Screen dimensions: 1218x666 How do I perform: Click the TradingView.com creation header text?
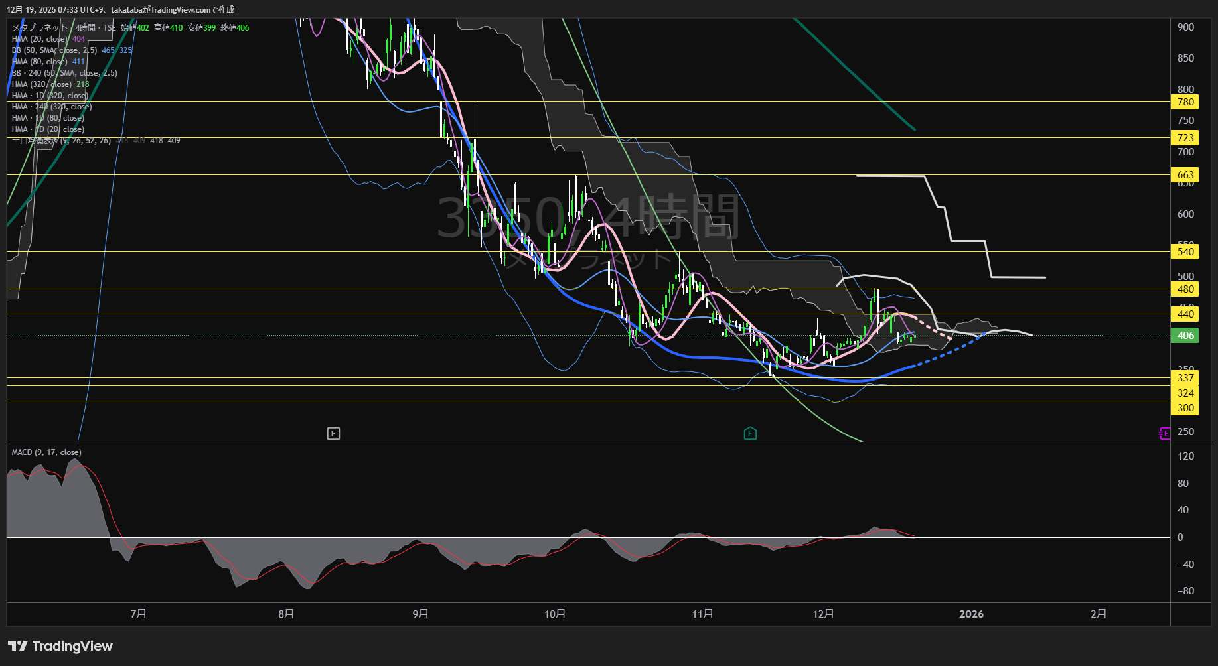(120, 10)
